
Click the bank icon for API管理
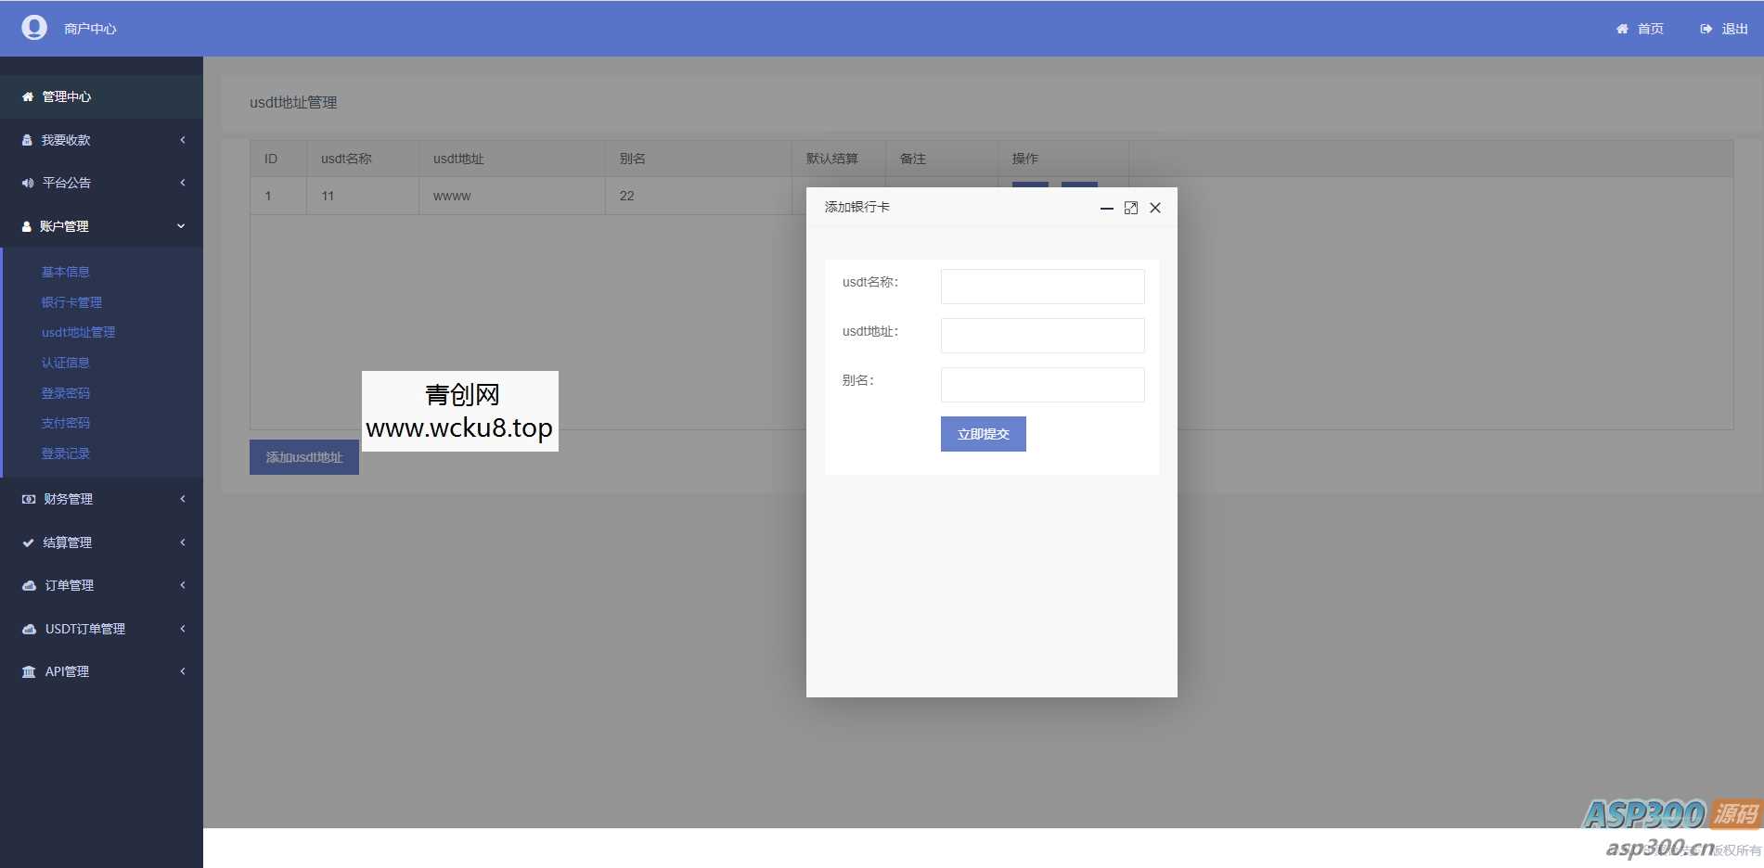(x=29, y=671)
